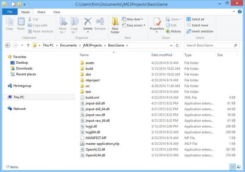Image resolution: width=245 pixels, height=172 pixels.
Task: Click the Cut scissors command
Action: point(33,19)
